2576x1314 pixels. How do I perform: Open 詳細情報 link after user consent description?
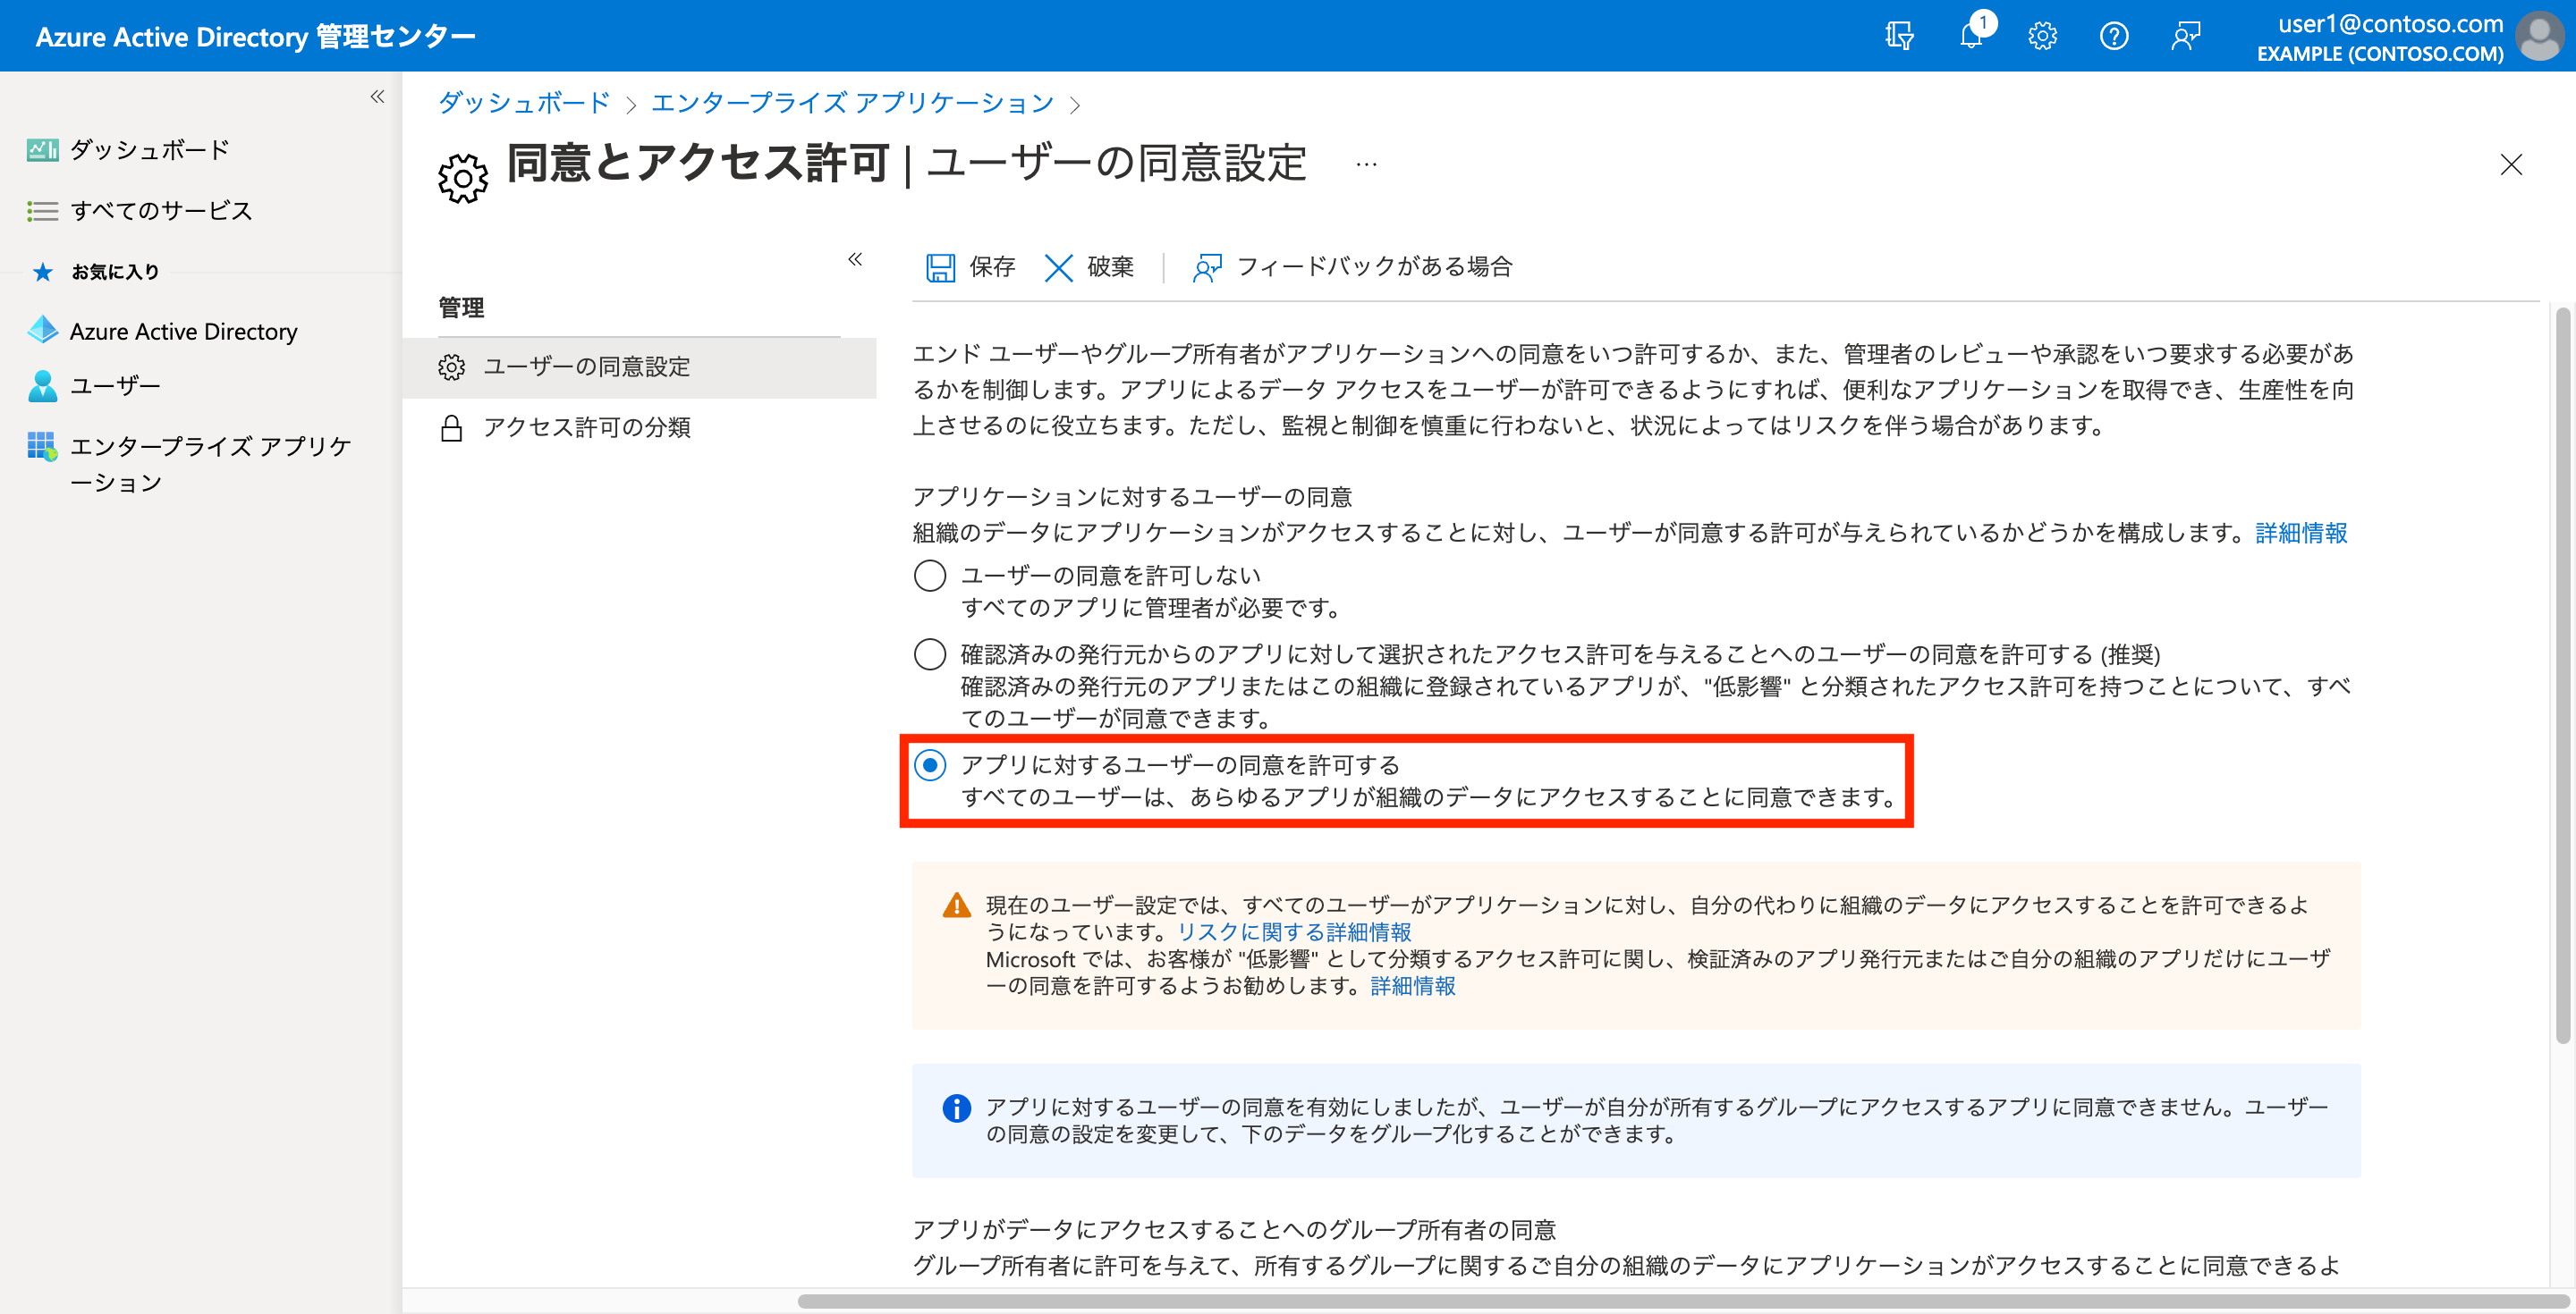coord(2301,534)
